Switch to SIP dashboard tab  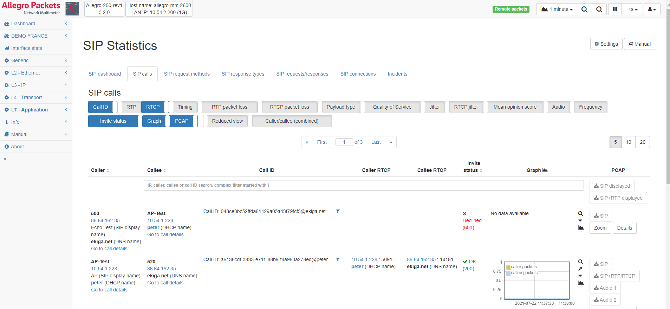coord(105,74)
